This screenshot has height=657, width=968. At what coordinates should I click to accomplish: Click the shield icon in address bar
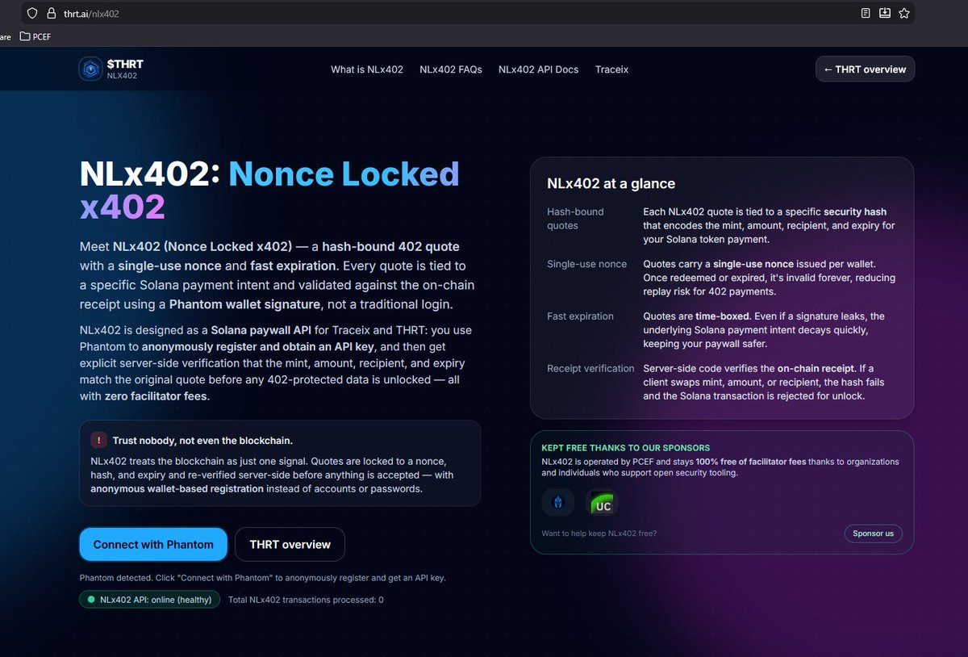click(32, 13)
